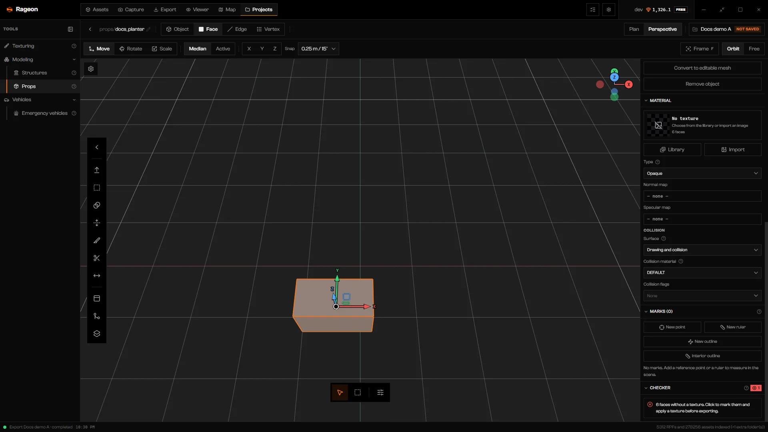768x432 pixels.
Task: Switch to Object selection mode
Action: coord(177,29)
